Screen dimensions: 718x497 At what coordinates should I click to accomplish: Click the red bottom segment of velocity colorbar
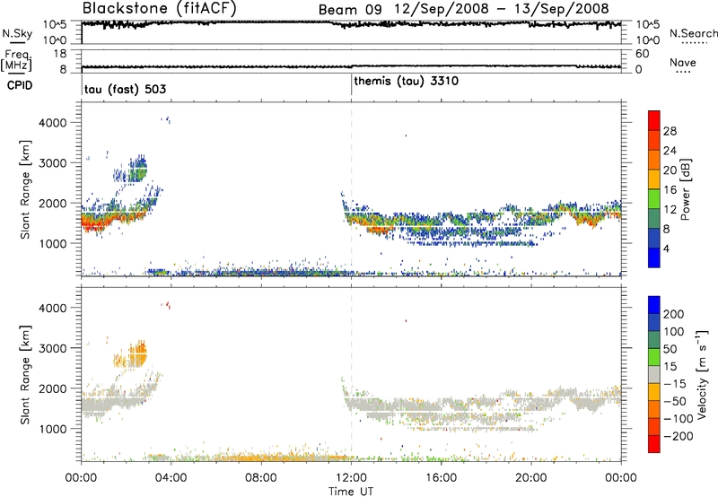point(654,444)
